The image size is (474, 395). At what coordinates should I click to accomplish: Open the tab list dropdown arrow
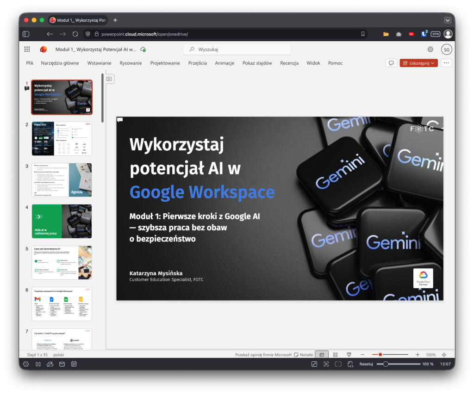pyautogui.click(x=448, y=20)
